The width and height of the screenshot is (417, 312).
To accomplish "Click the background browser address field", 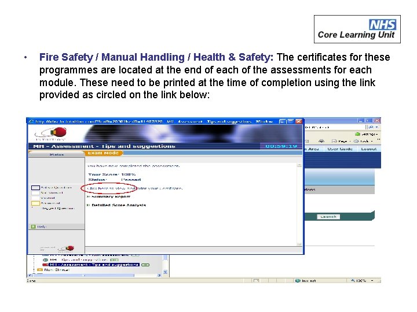I will [x=335, y=127].
